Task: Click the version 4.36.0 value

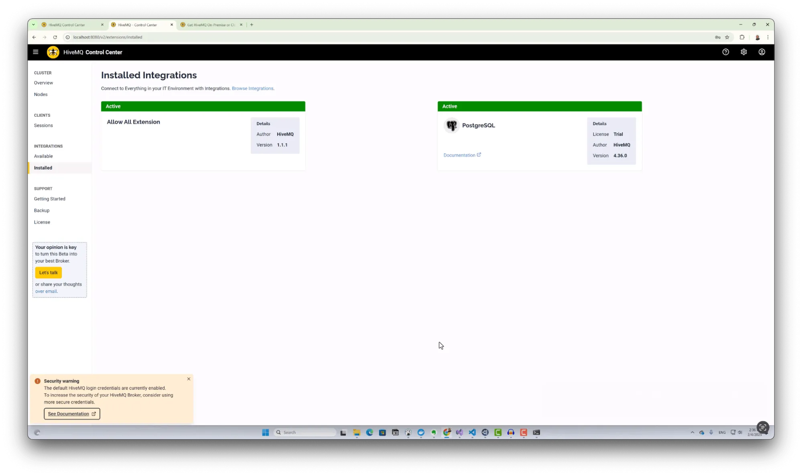Action: tap(620, 156)
